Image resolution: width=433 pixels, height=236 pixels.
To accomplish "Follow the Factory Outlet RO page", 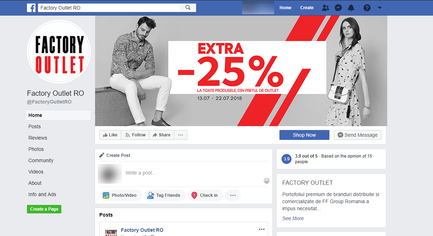I will [135, 135].
